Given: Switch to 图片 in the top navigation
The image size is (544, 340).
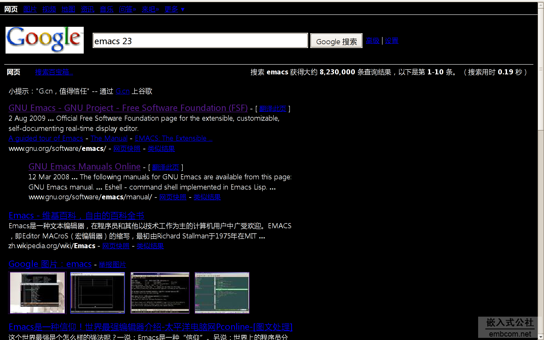Looking at the screenshot, I should pyautogui.click(x=30, y=9).
